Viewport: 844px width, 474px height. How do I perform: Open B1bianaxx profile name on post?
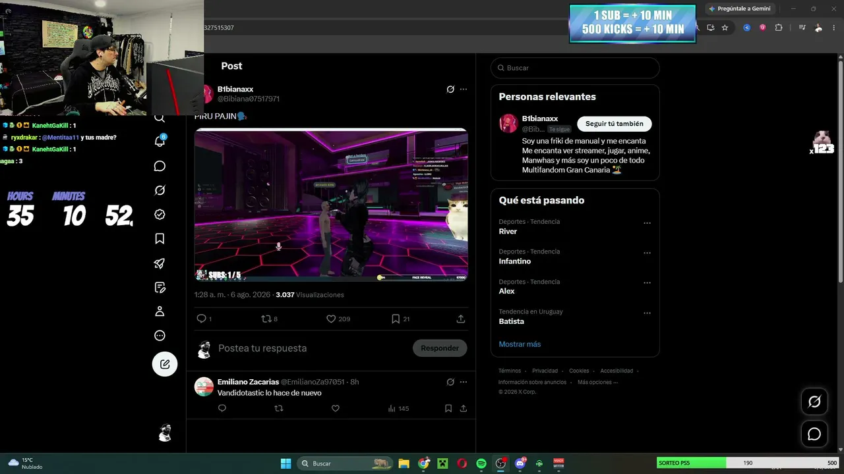coord(235,89)
